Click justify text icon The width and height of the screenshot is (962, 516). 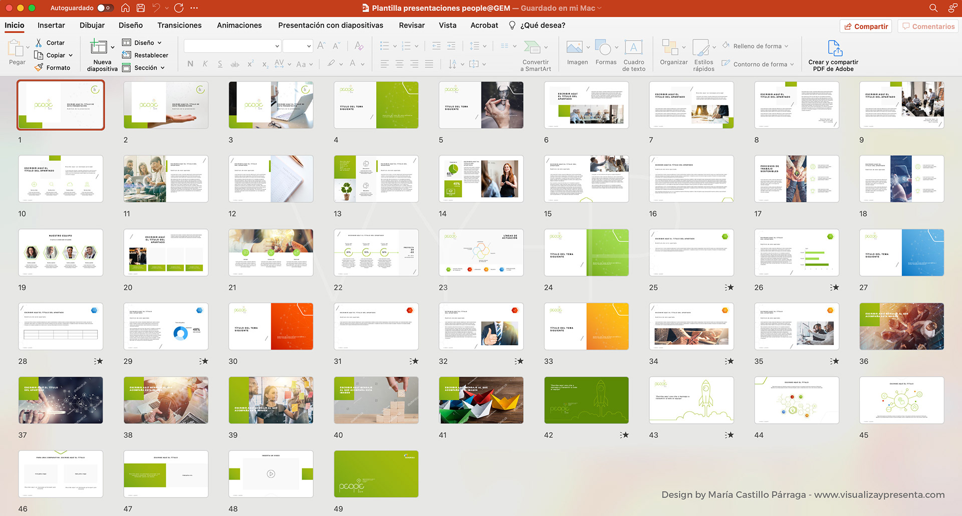point(429,64)
